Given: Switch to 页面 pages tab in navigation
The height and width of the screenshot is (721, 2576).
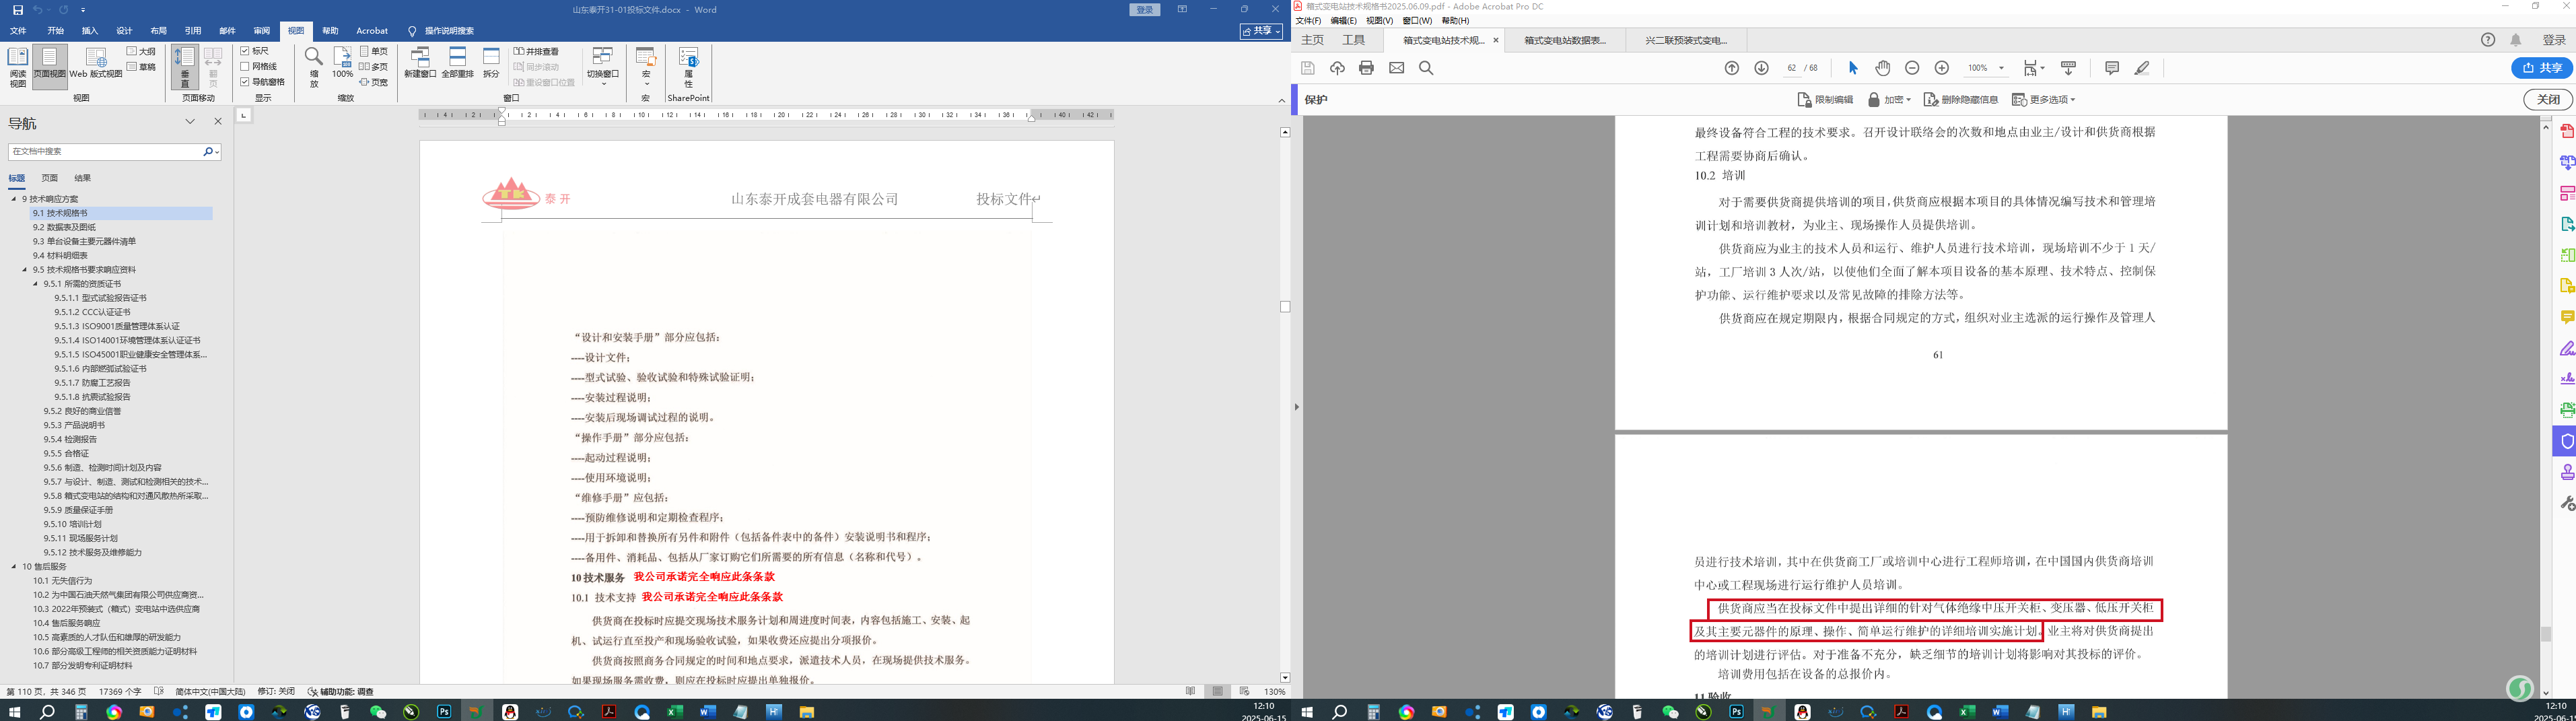Looking at the screenshot, I should tap(50, 178).
